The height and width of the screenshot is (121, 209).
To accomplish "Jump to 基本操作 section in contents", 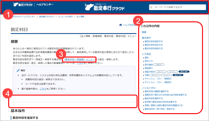I will [x=146, y=38].
